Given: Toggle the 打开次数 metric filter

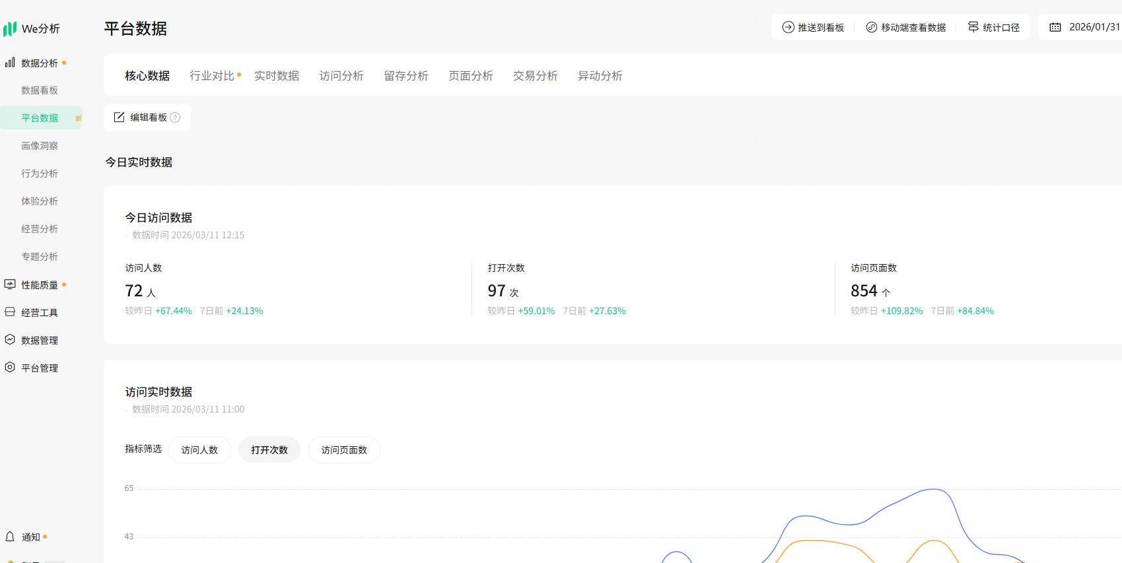Looking at the screenshot, I should coord(269,450).
